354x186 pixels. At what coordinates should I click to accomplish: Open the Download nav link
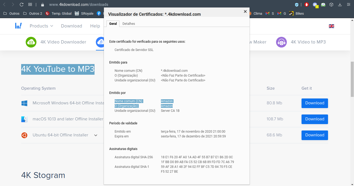tap(71, 26)
